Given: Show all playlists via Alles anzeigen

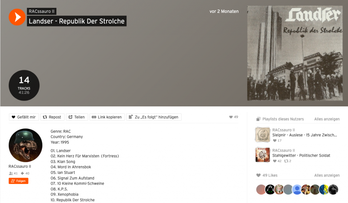Looking at the screenshot, I should click(x=327, y=119).
